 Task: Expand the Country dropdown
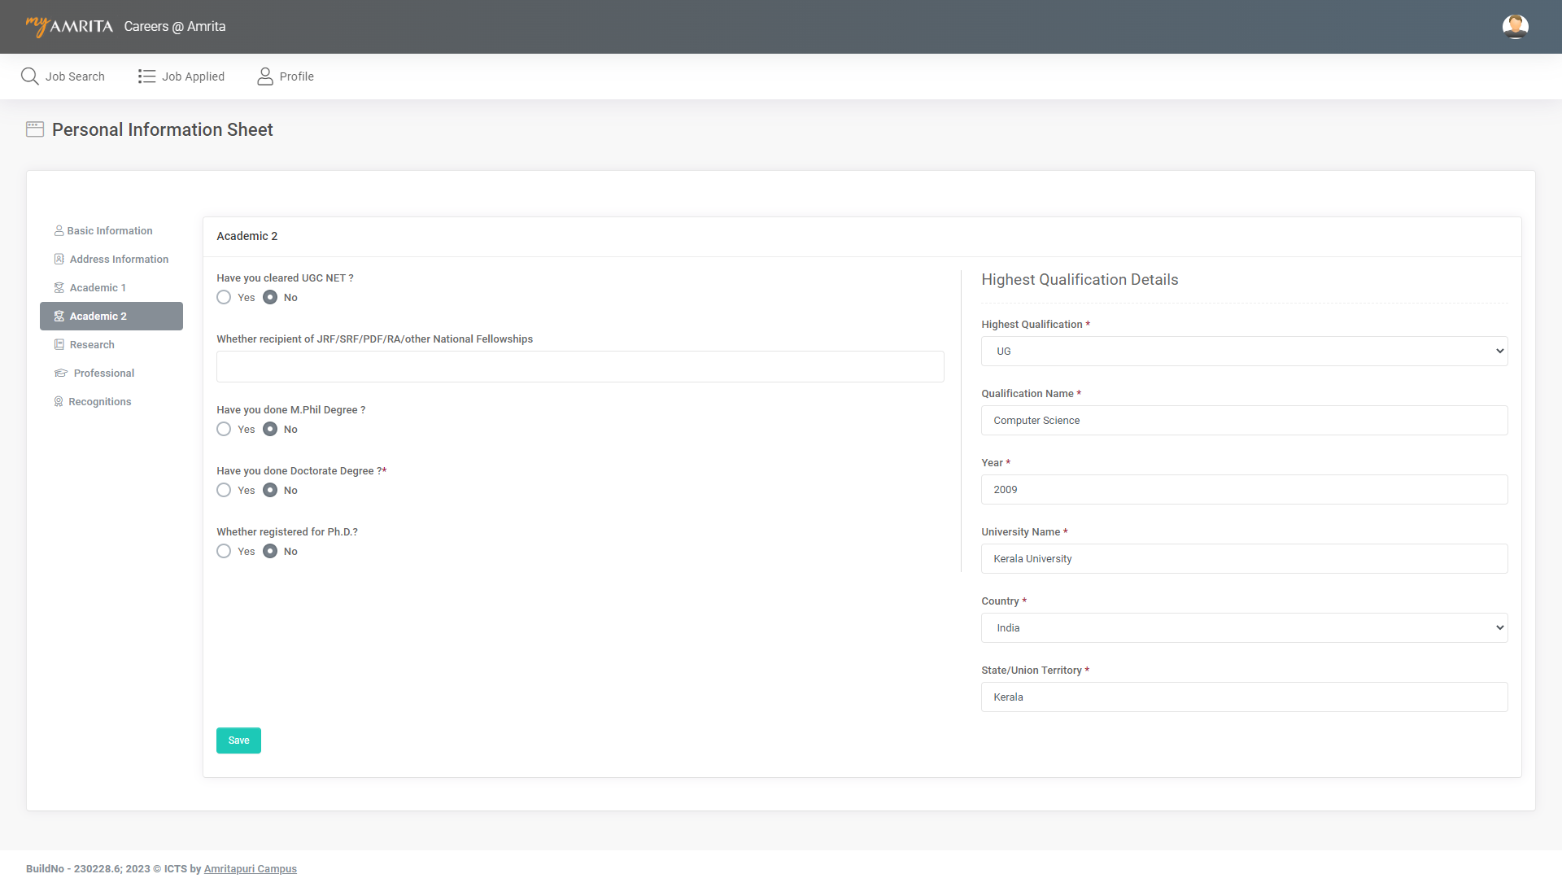(x=1244, y=628)
